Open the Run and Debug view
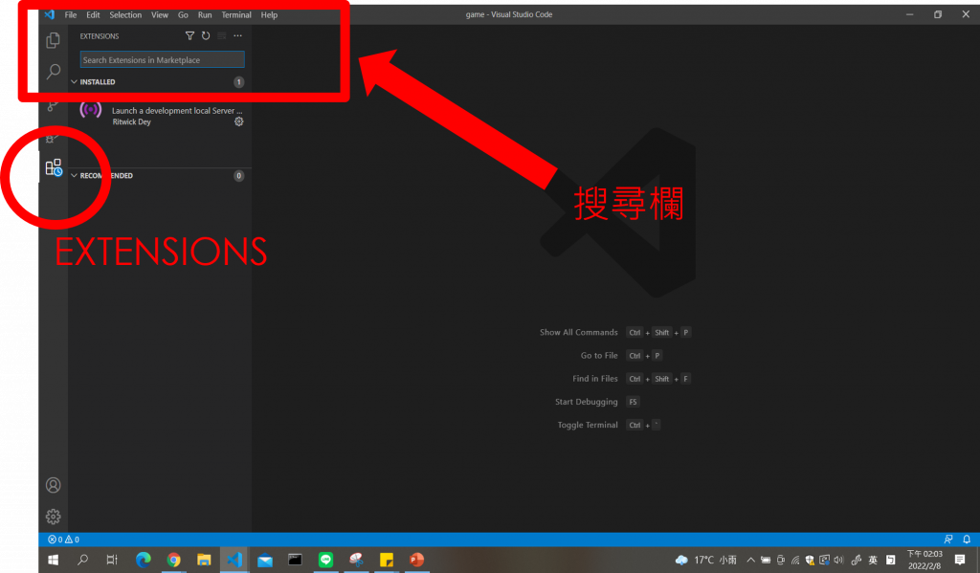 point(54,138)
